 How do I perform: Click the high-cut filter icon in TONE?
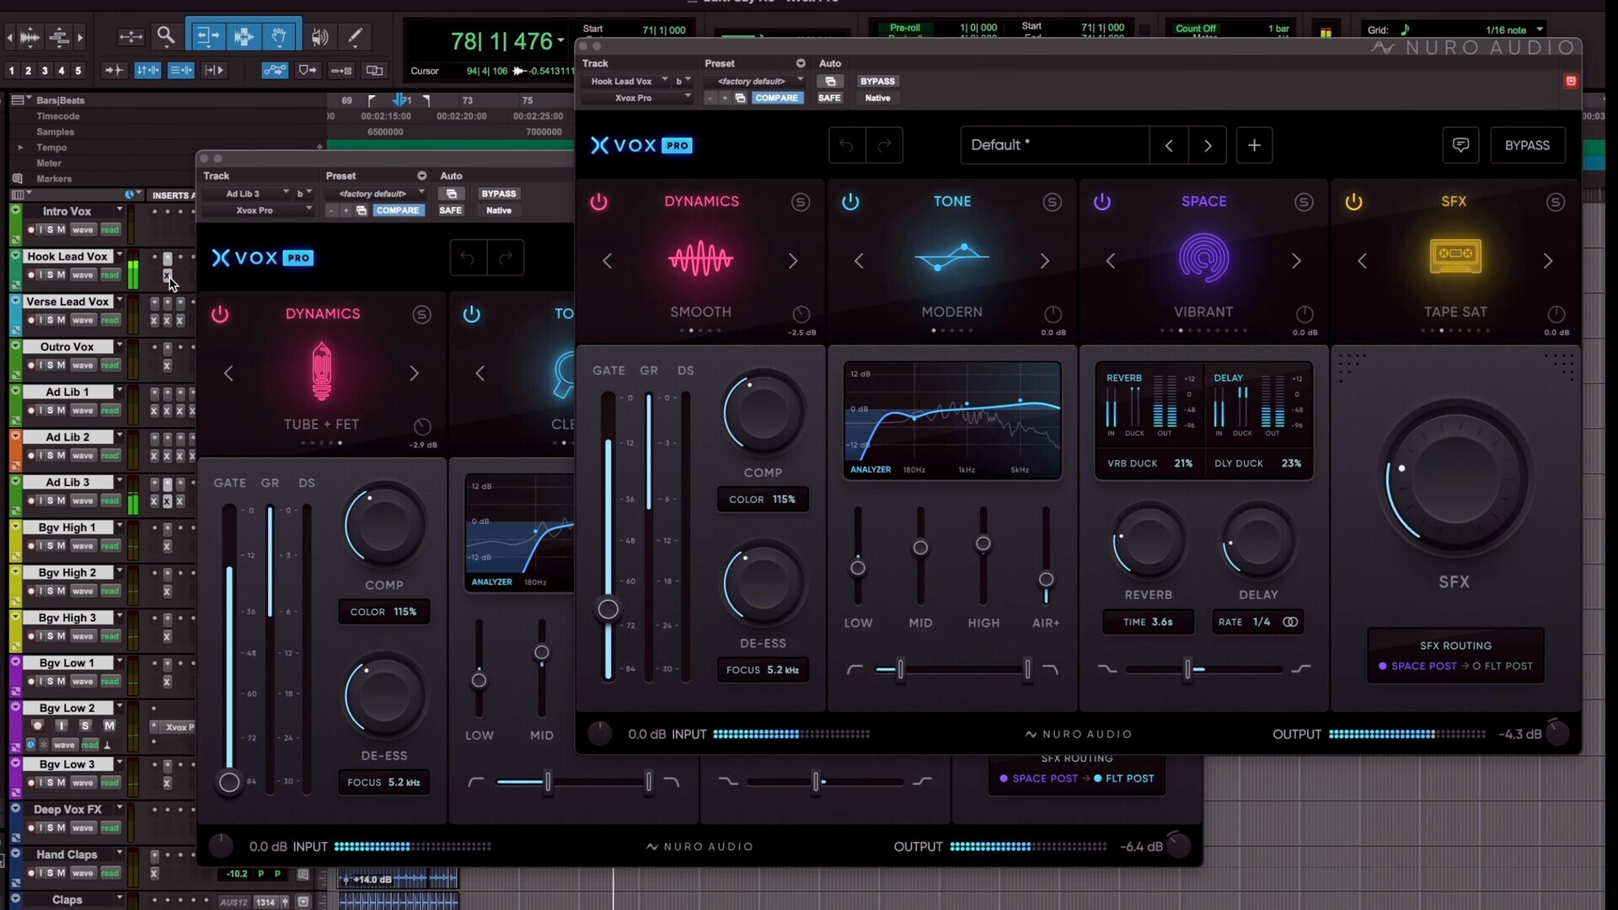[x=1050, y=669]
